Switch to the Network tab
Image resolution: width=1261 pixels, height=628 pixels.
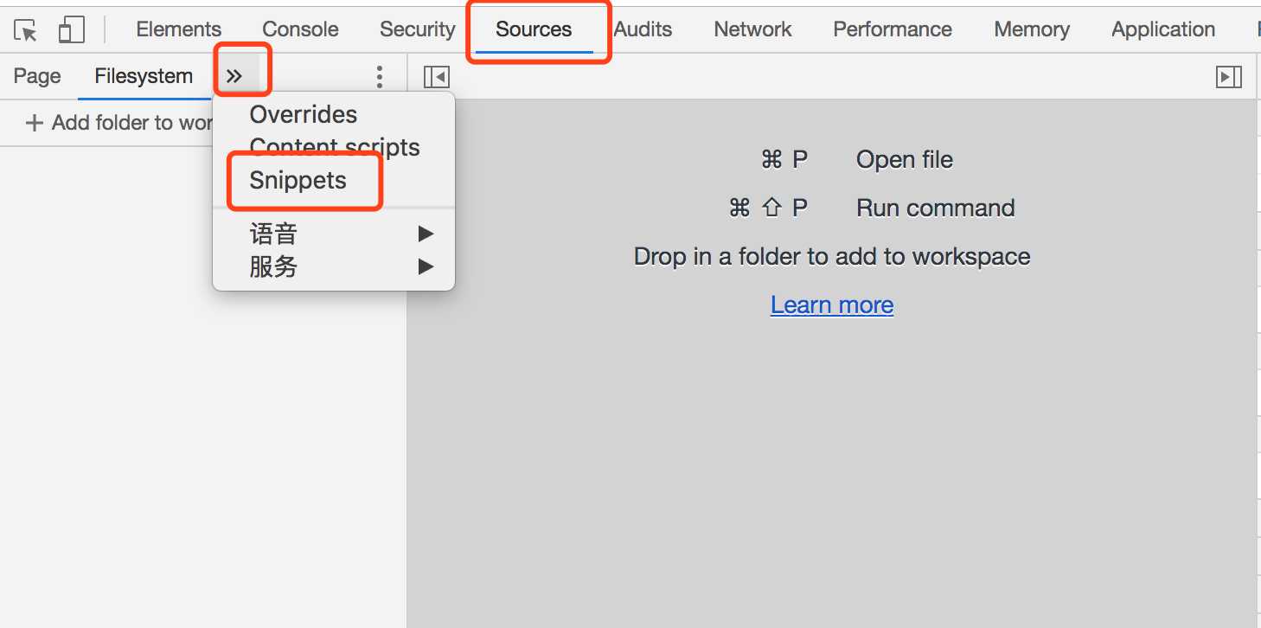coord(752,29)
